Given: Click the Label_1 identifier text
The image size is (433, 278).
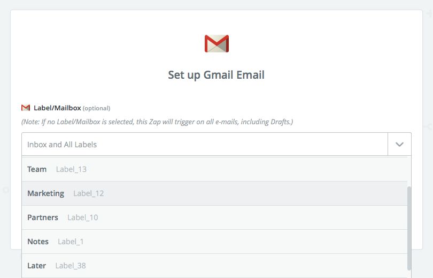Looking at the screenshot, I should [71, 242].
